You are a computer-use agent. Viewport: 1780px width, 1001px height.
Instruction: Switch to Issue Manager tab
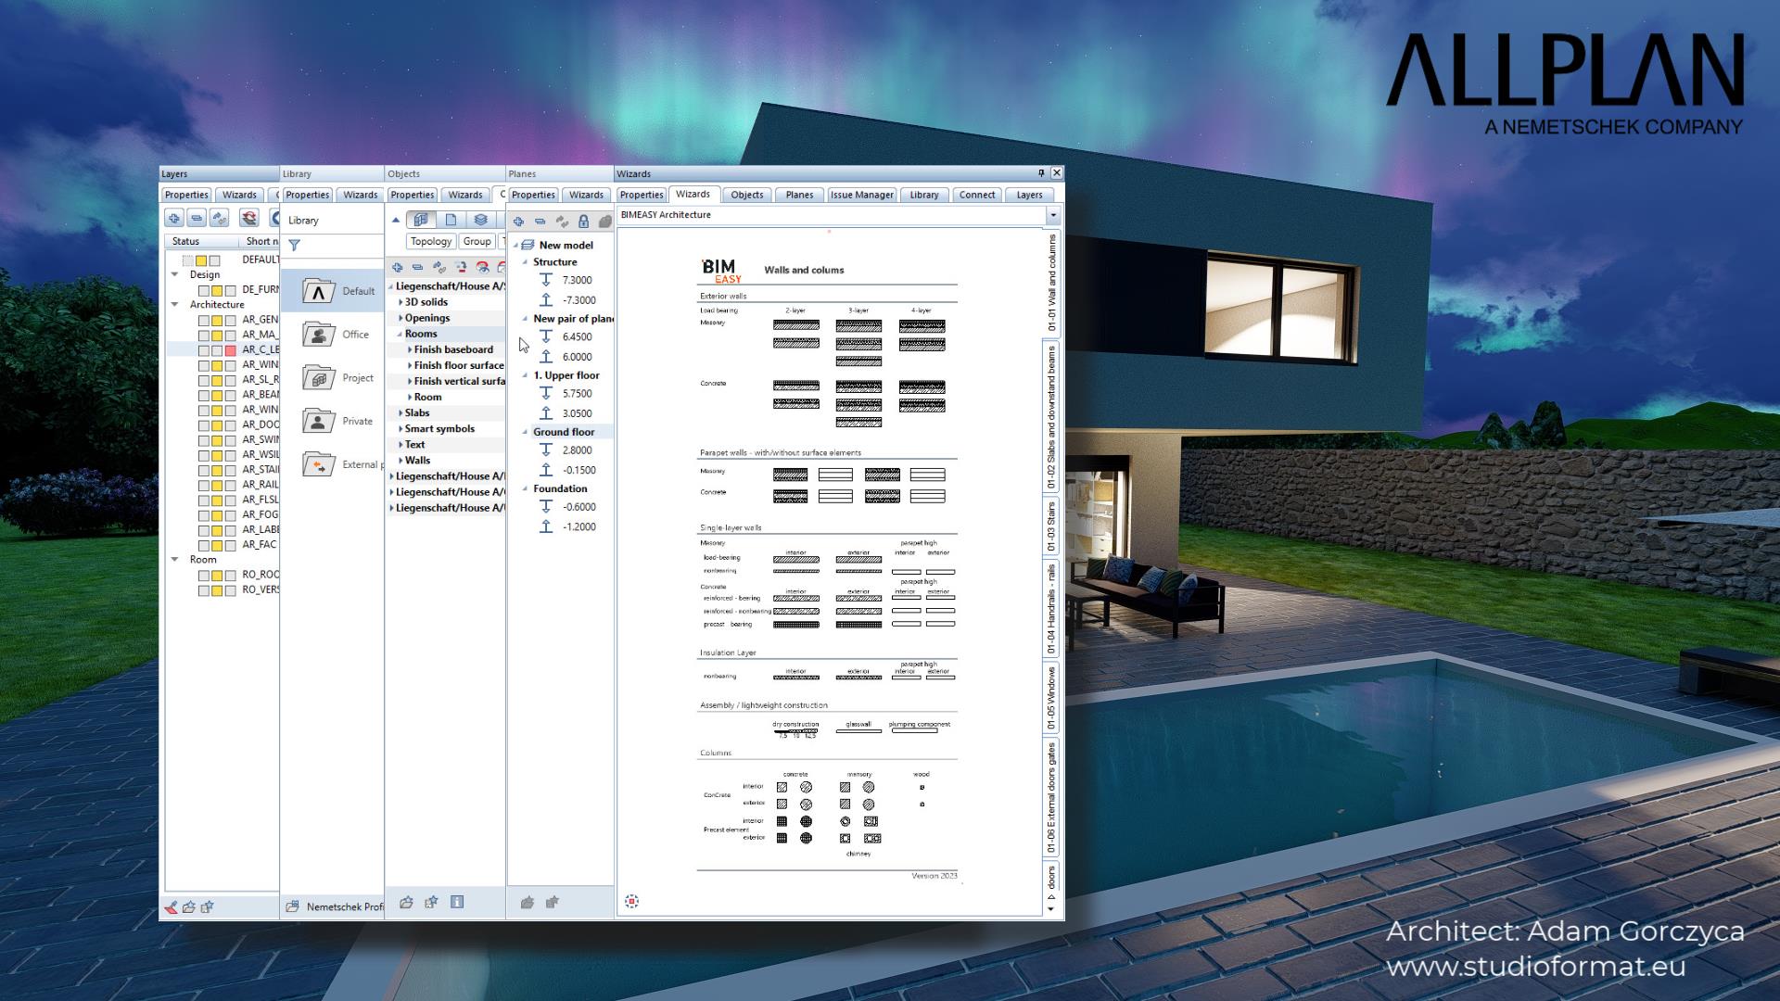[861, 195]
